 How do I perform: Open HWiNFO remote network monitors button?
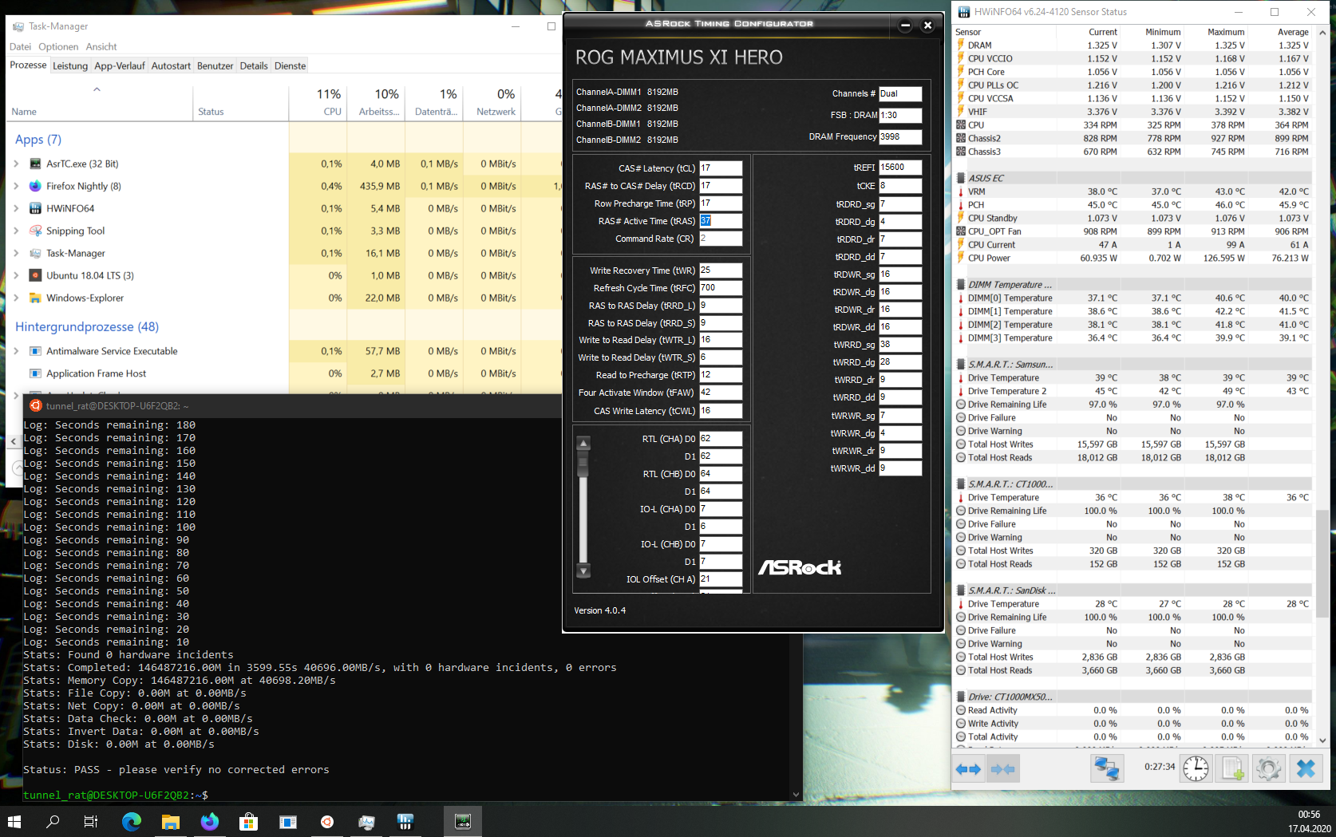coord(1107,769)
